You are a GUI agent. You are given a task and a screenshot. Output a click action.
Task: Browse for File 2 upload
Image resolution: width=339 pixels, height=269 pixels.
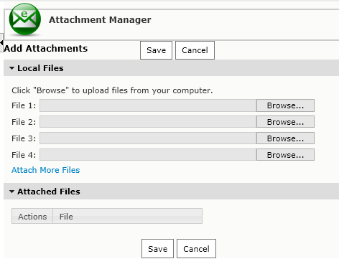coord(285,122)
